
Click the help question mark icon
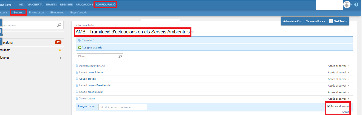(356, 5)
